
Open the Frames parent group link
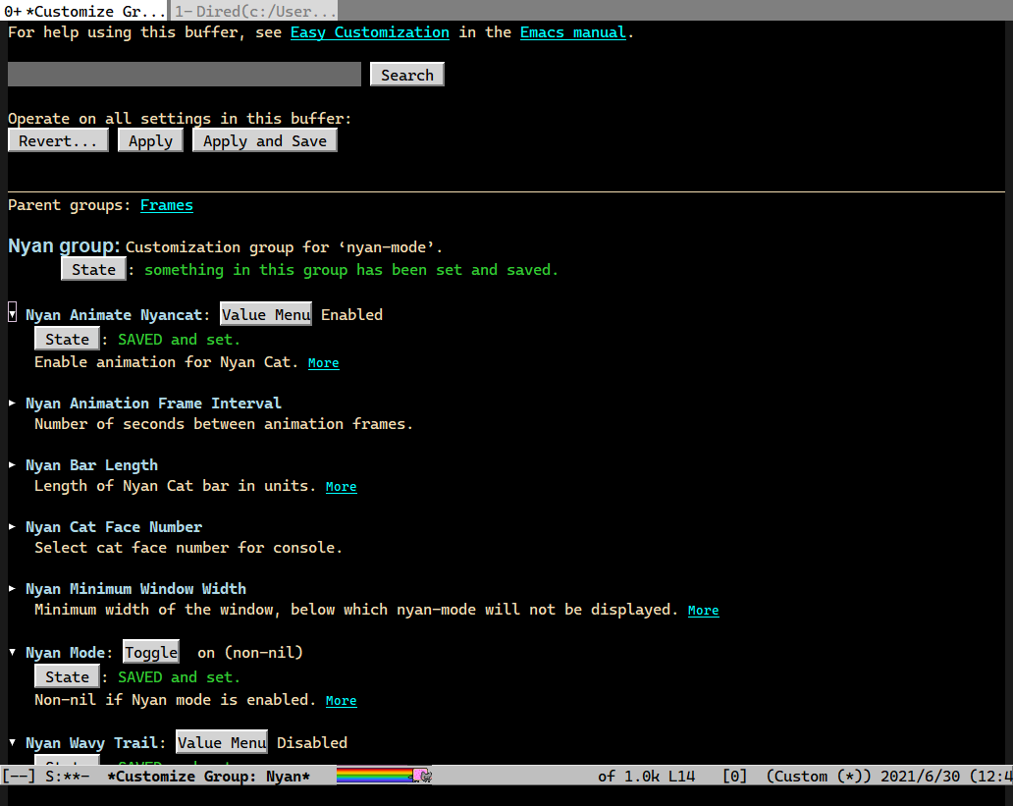click(x=167, y=205)
